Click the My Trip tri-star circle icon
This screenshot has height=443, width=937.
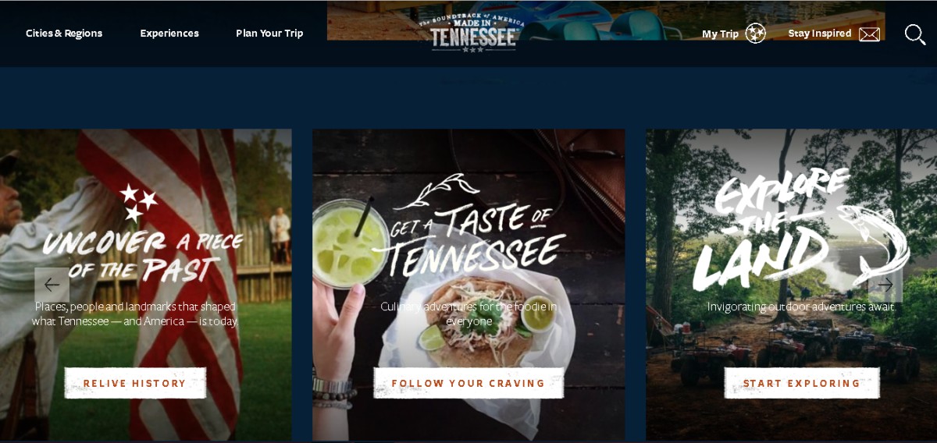point(755,34)
